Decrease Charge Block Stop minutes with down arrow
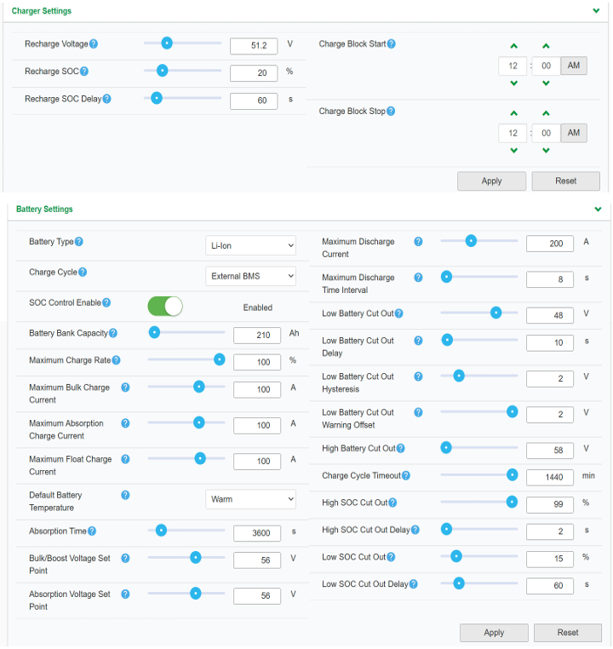The height and width of the screenshot is (649, 613). point(546,151)
